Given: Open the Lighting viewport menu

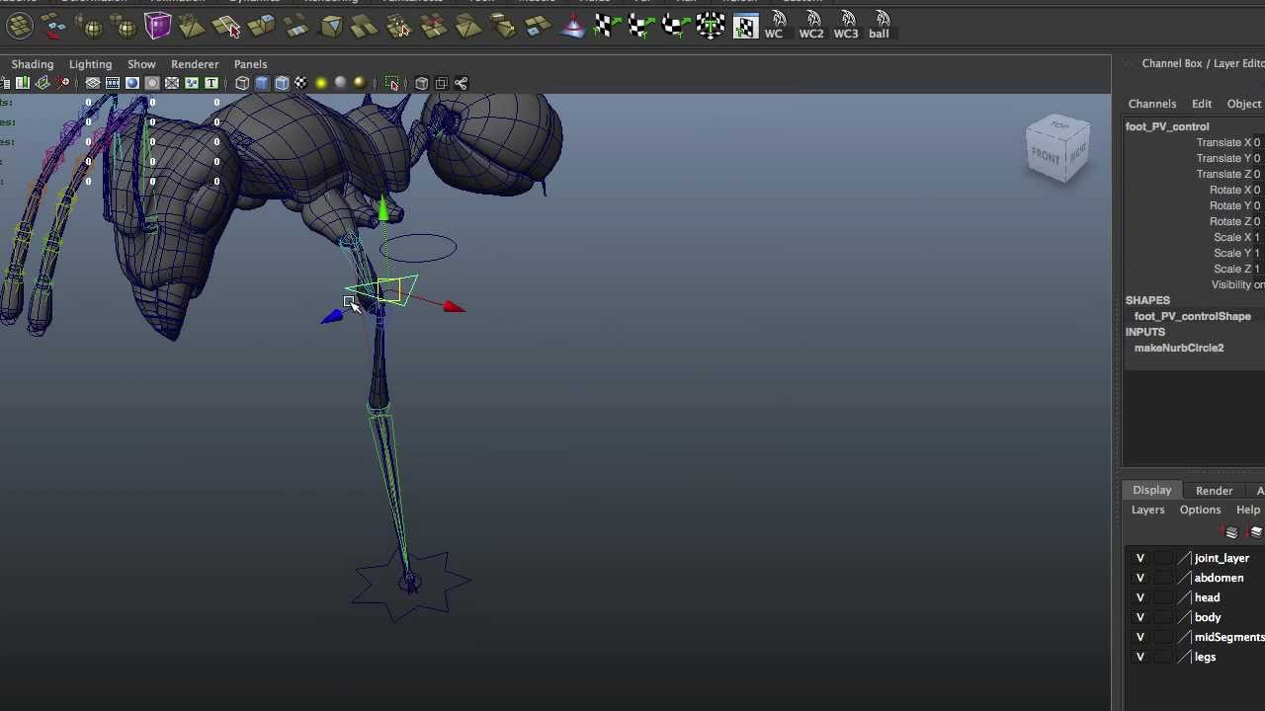Looking at the screenshot, I should click(90, 64).
